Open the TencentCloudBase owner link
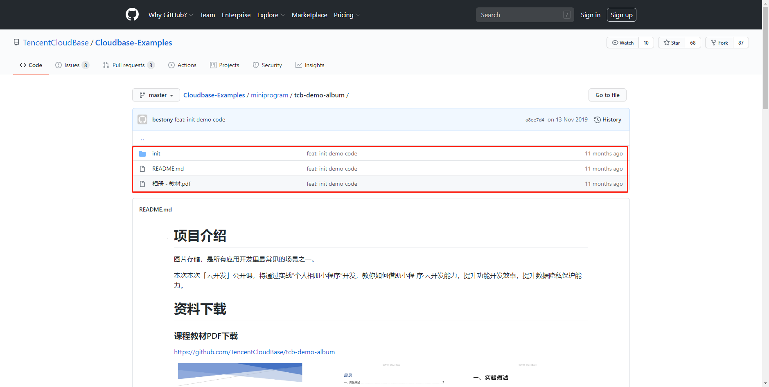This screenshot has height=387, width=769. tap(56, 43)
